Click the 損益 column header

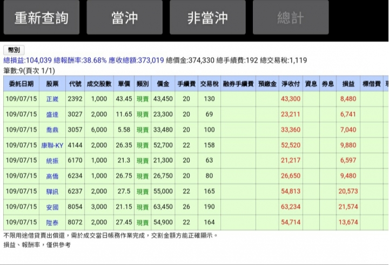pyautogui.click(x=348, y=84)
